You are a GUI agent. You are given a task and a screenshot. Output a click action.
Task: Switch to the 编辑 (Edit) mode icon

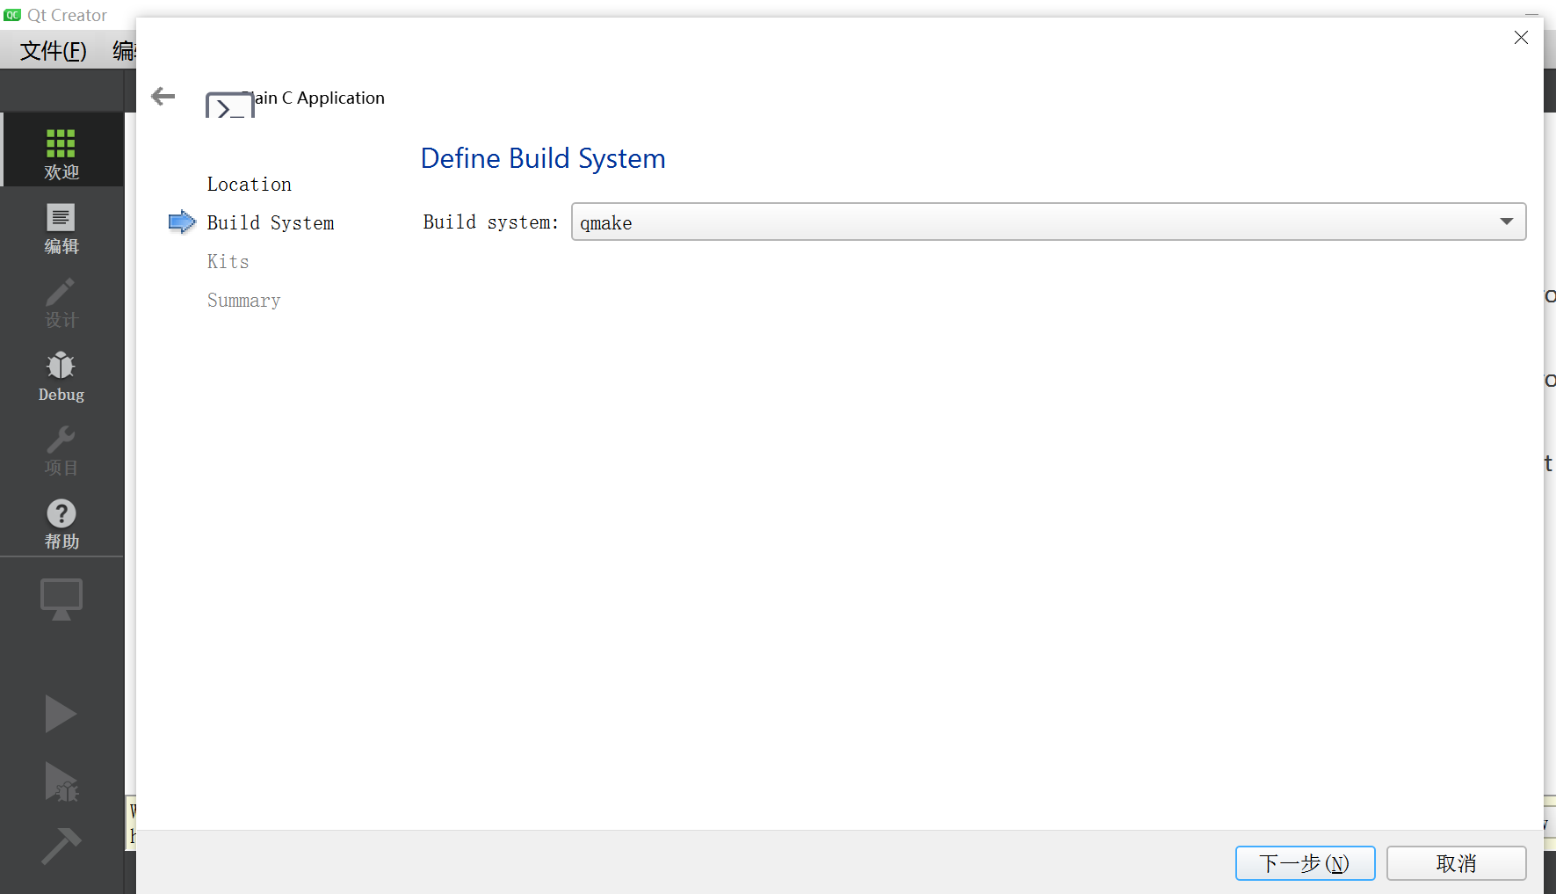(x=61, y=229)
